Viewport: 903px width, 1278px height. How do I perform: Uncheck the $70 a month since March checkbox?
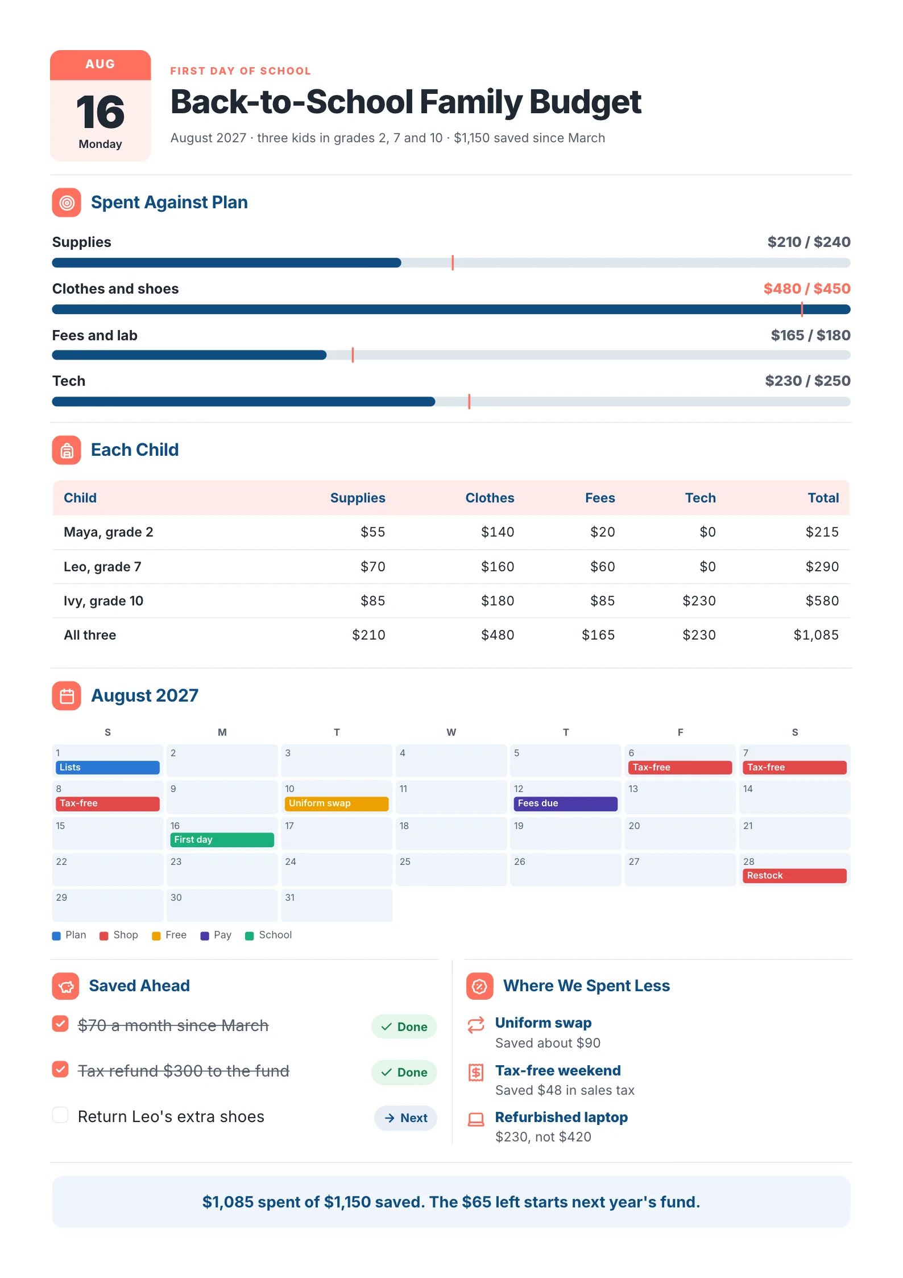(x=60, y=1024)
